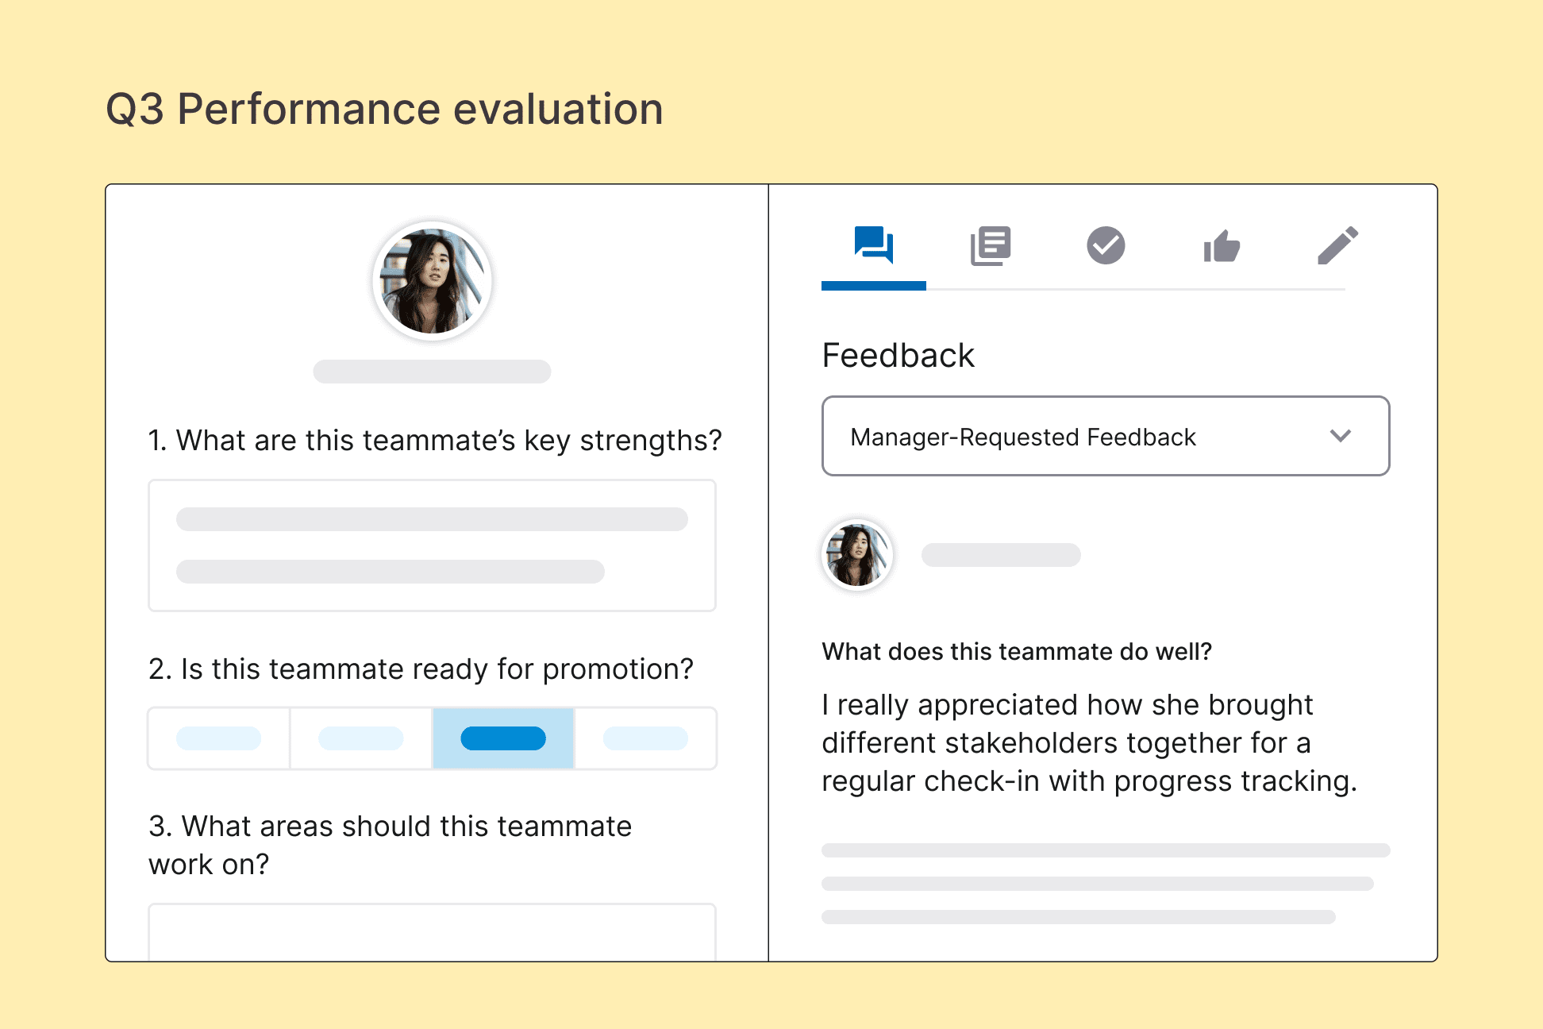Screen dimensions: 1543x1029
Task: Select the checkmark circle tab icon
Action: pos(1106,245)
